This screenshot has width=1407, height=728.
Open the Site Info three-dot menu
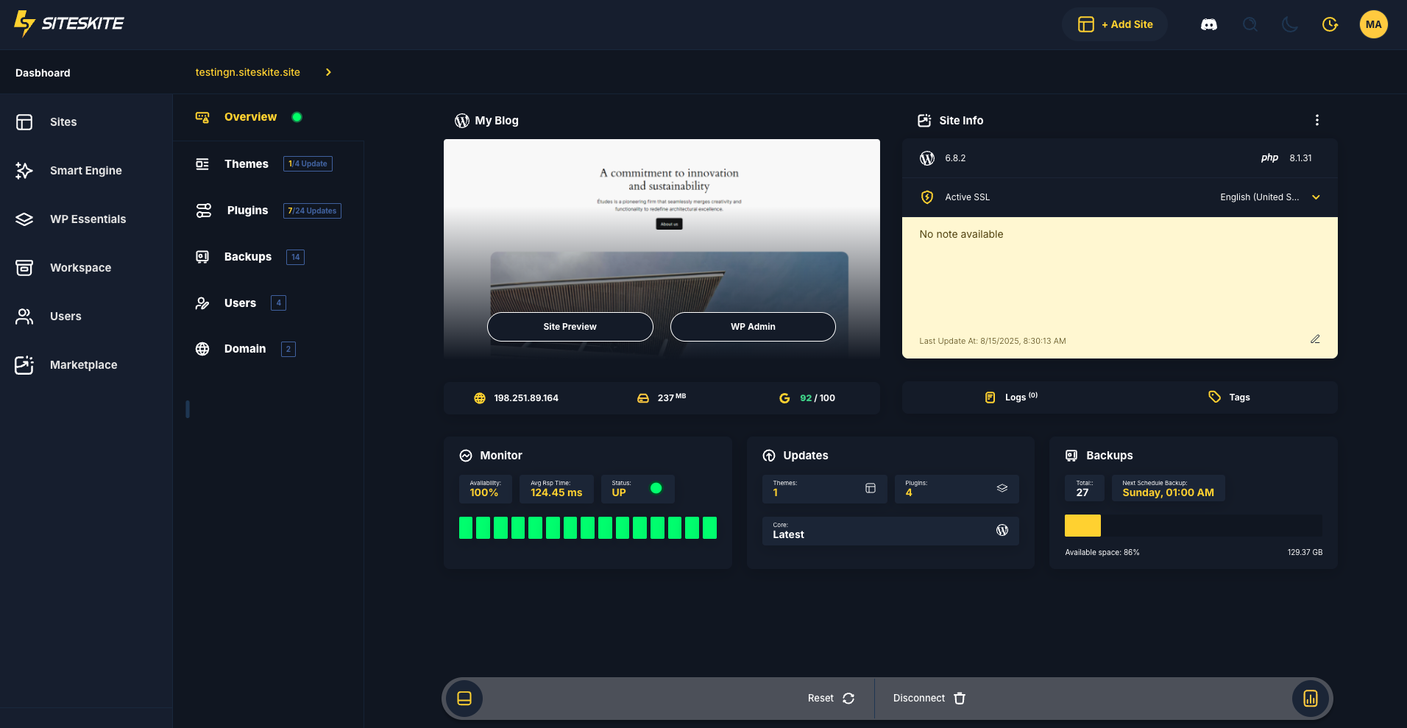coord(1316,120)
